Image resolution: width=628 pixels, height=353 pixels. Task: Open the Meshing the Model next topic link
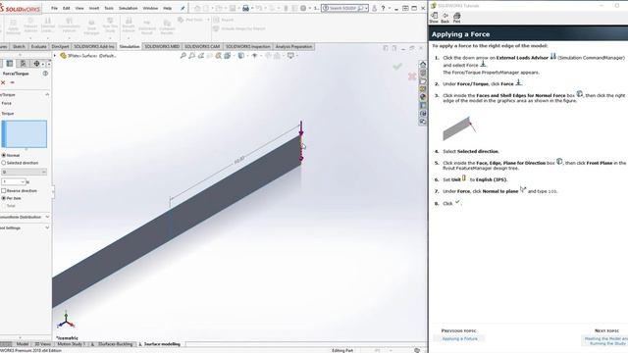[x=606, y=341]
